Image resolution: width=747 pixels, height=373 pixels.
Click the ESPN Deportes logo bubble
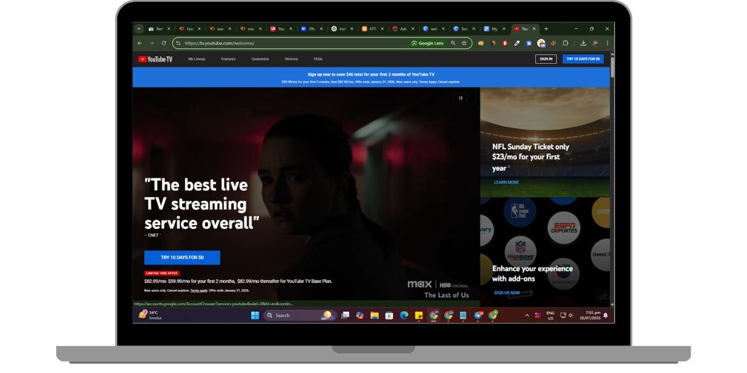point(563,228)
